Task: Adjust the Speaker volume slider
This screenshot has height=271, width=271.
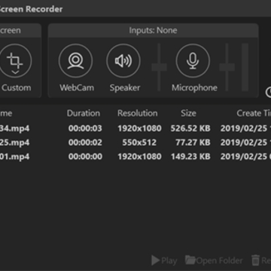Action: tap(159, 67)
